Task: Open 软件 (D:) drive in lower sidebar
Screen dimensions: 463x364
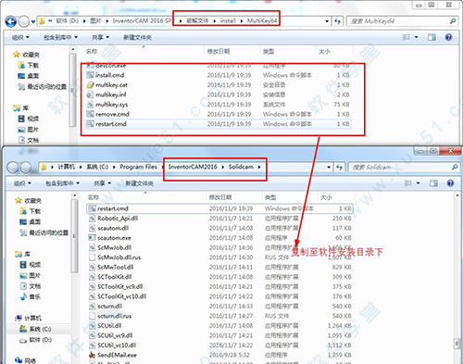Action: point(35,340)
